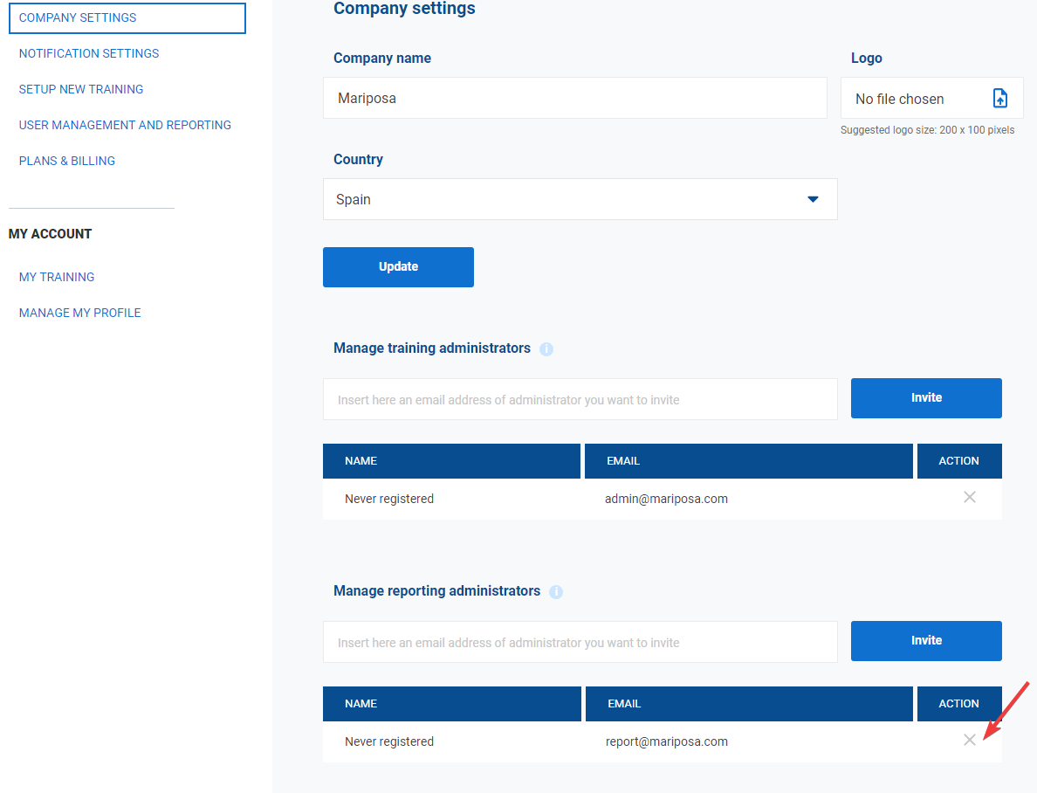Remove report@mariposa.com from reporting administrators
Image resolution: width=1037 pixels, height=793 pixels.
[x=969, y=740]
